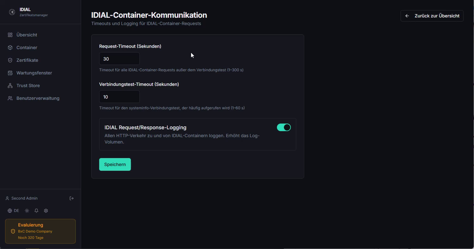Click the Second Admin user name
This screenshot has width=474, height=249.
24,198
